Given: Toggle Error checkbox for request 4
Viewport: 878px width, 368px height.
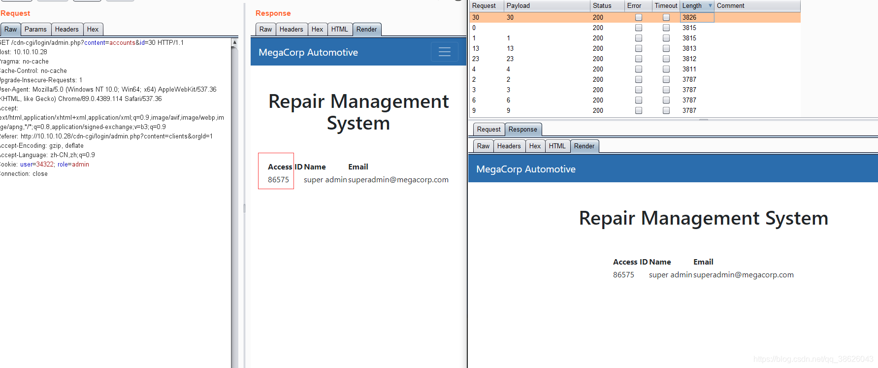Looking at the screenshot, I should tap(639, 69).
